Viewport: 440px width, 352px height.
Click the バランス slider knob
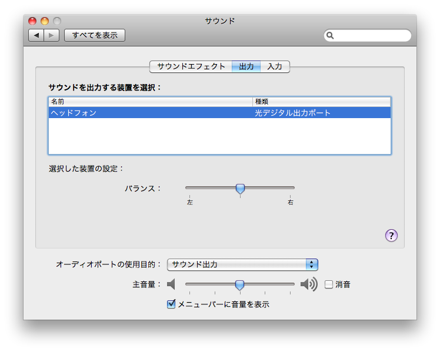240,189
